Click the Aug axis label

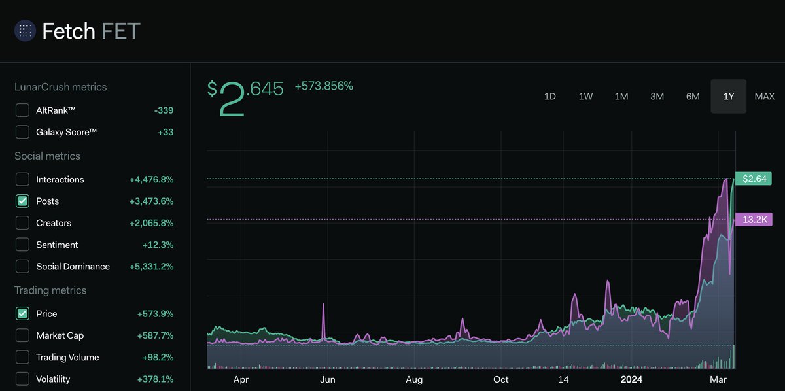(414, 379)
